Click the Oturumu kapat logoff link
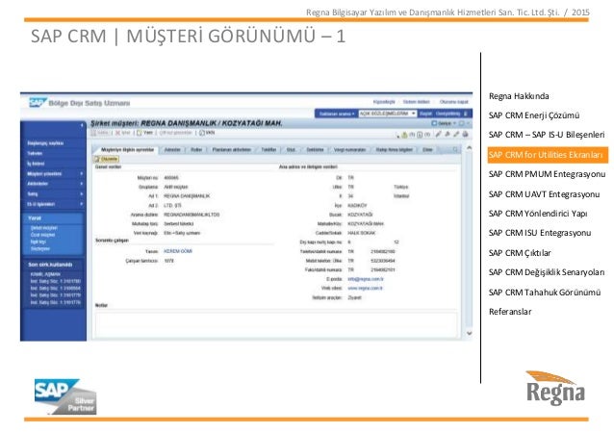Screen dimensions: 614x433 tap(453, 102)
